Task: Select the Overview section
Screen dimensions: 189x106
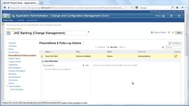Action: coord(12,43)
